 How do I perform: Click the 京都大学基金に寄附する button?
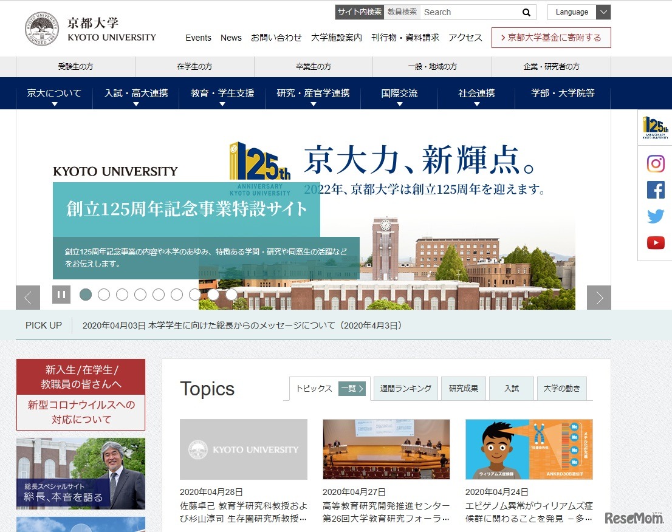[x=550, y=37]
